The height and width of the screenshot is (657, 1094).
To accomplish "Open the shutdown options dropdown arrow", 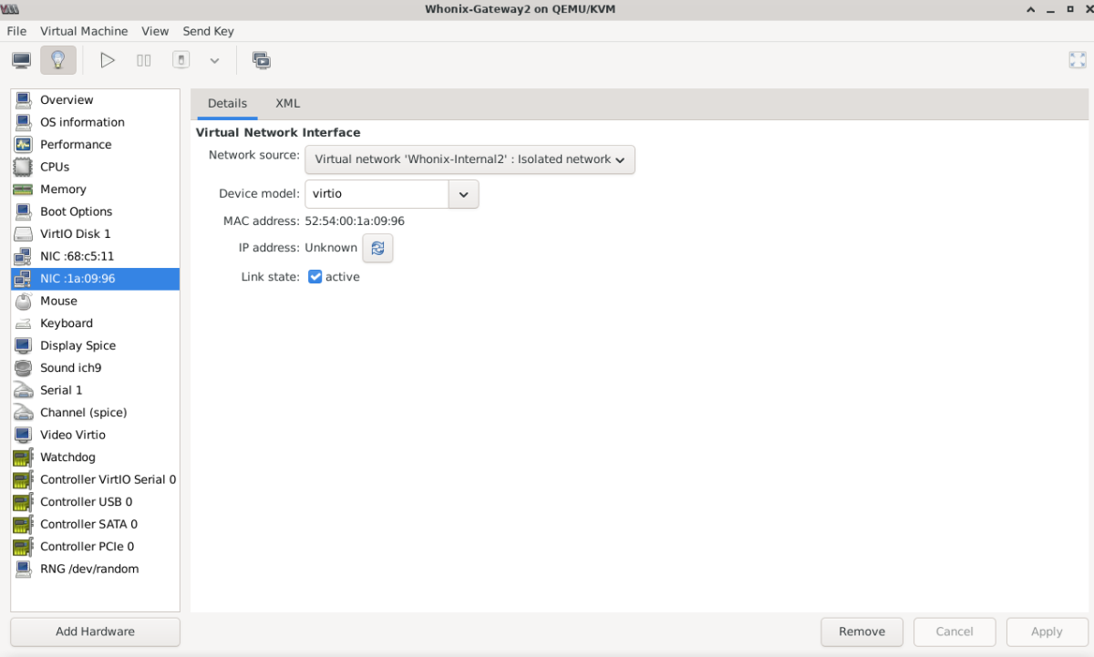I will pyautogui.click(x=214, y=61).
